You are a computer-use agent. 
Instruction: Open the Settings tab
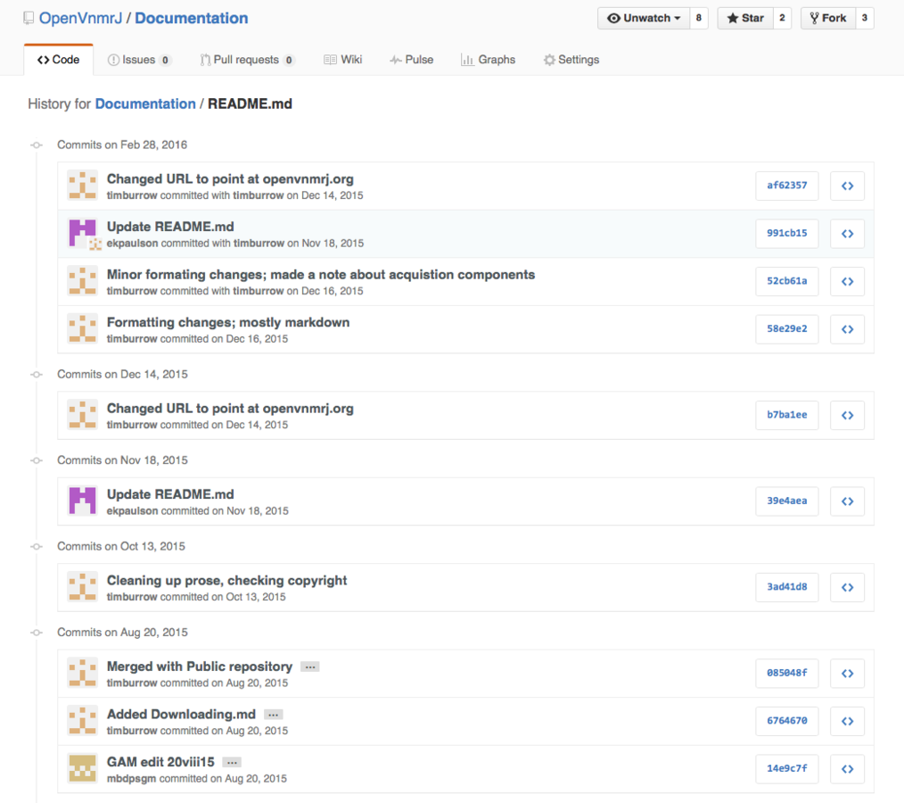(571, 60)
